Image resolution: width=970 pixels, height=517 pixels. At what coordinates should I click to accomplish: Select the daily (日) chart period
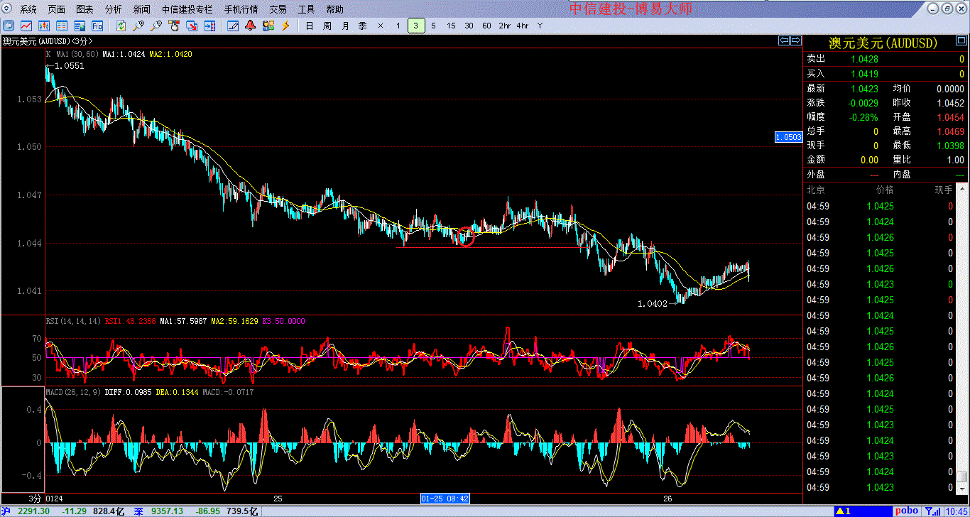[309, 26]
